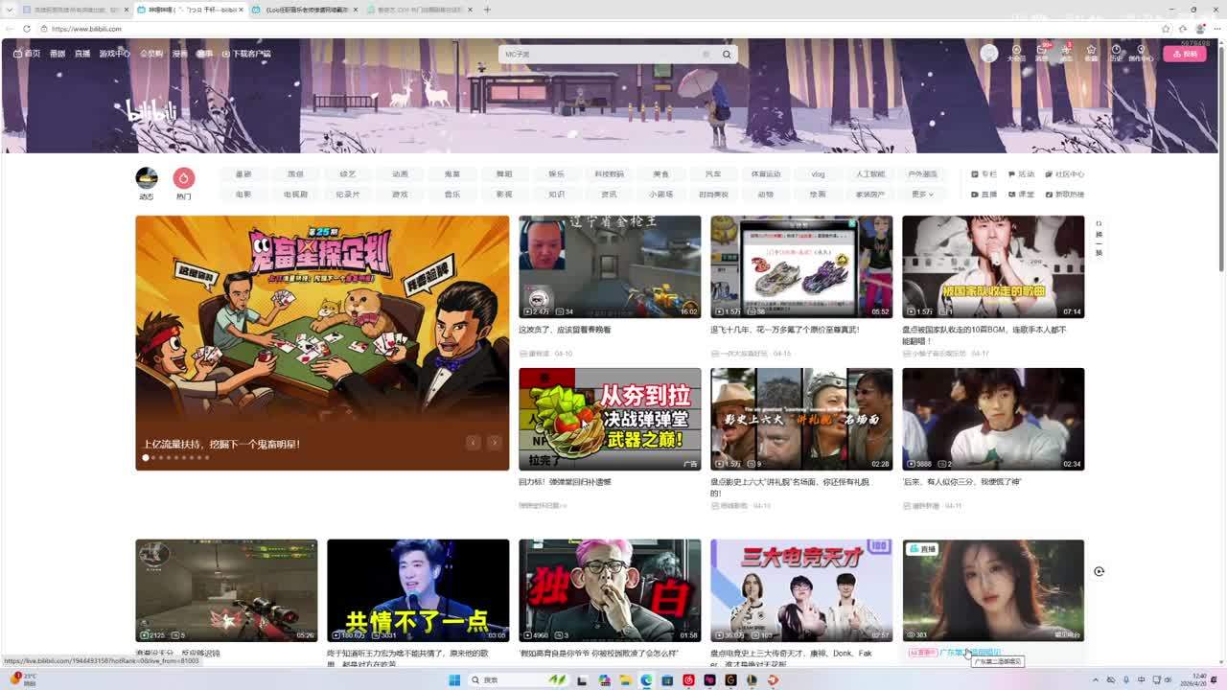Viewport: 1227px width, 690px height.
Task: Go to next carousel banner slide
Action: coord(494,443)
